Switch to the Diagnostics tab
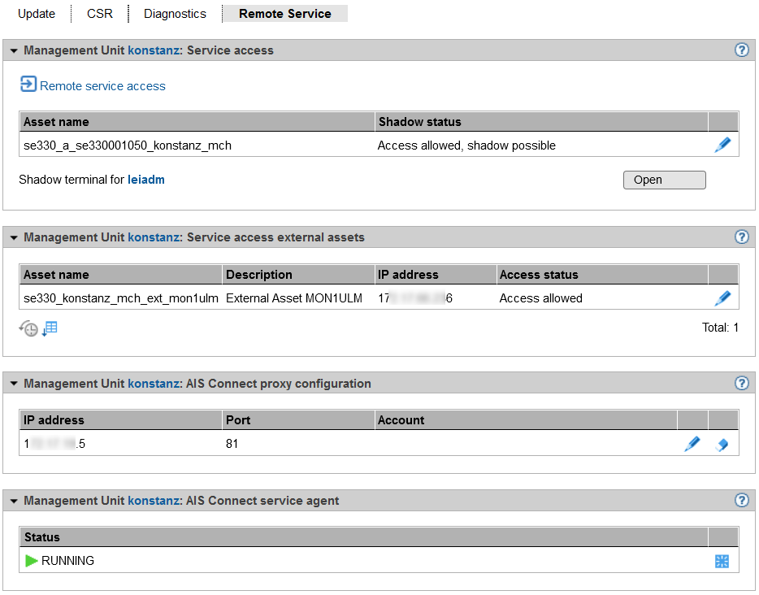The height and width of the screenshot is (595, 759). (175, 14)
